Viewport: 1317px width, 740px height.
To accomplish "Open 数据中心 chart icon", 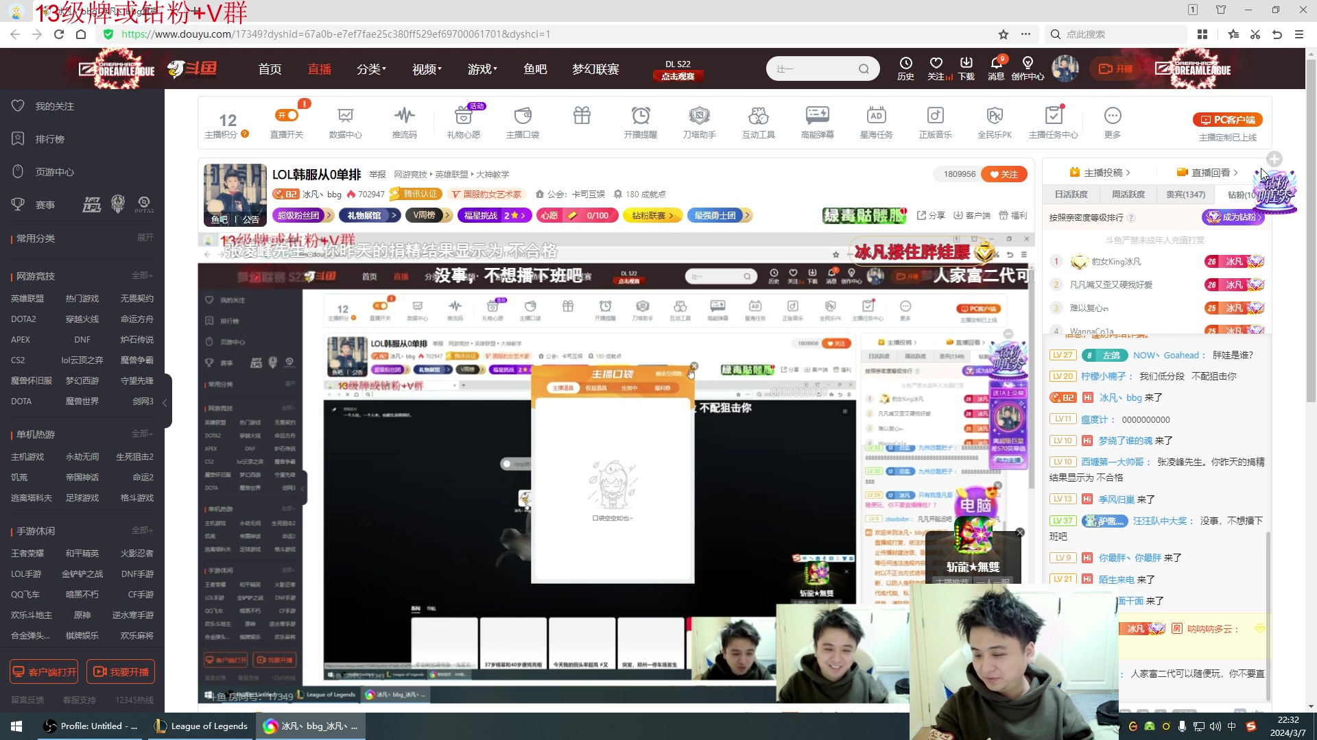I will click(x=345, y=123).
